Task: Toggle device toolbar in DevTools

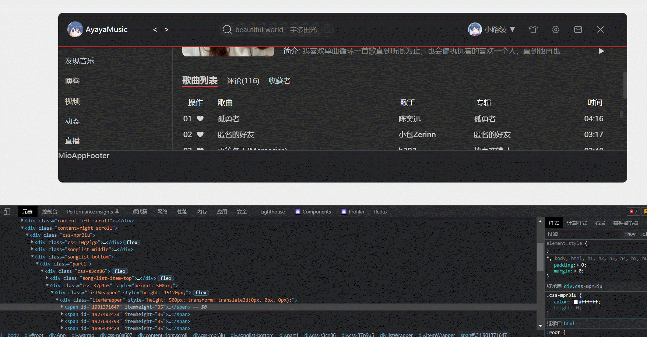Action: pyautogui.click(x=6, y=211)
